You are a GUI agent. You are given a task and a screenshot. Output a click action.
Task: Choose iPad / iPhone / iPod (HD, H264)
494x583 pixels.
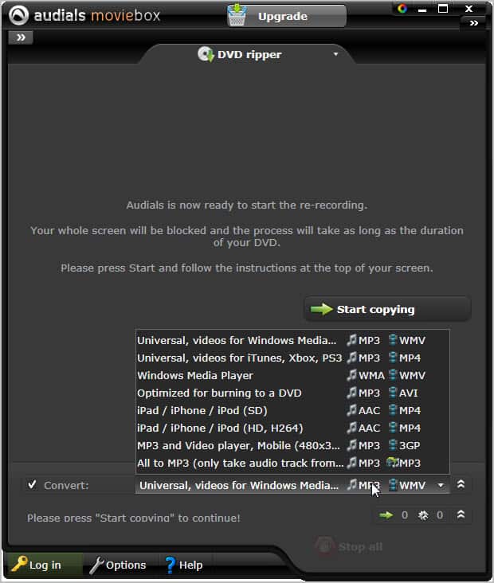pyautogui.click(x=292, y=428)
